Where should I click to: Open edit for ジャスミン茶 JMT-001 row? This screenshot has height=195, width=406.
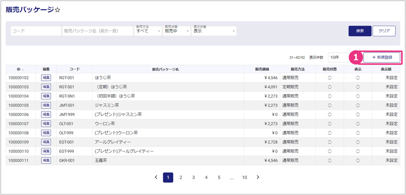click(46, 105)
